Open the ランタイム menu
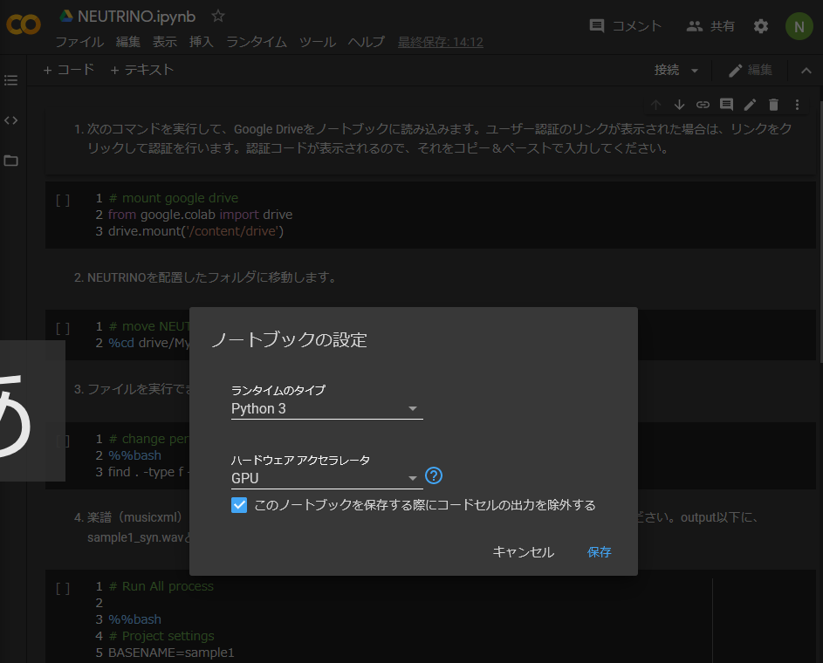 coord(257,42)
